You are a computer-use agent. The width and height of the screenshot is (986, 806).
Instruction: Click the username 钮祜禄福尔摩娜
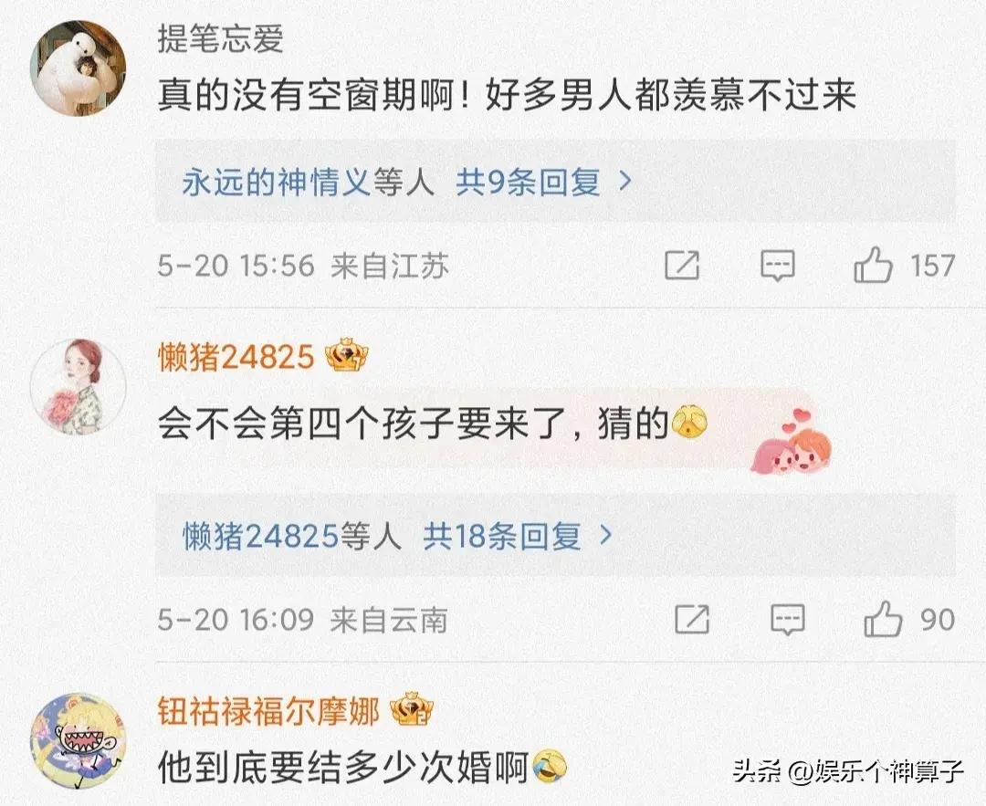click(267, 711)
